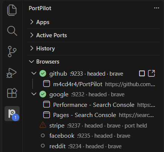Open the Extensions view
The width and height of the screenshot is (164, 152).
pyautogui.click(x=12, y=93)
